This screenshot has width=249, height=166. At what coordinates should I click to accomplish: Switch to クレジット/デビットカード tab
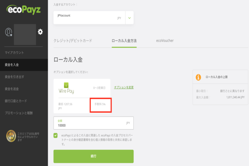click(73, 41)
